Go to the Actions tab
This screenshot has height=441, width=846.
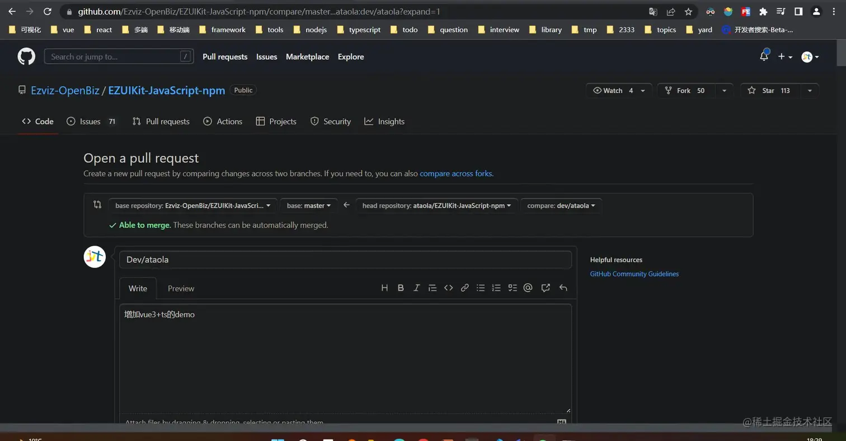click(223, 121)
